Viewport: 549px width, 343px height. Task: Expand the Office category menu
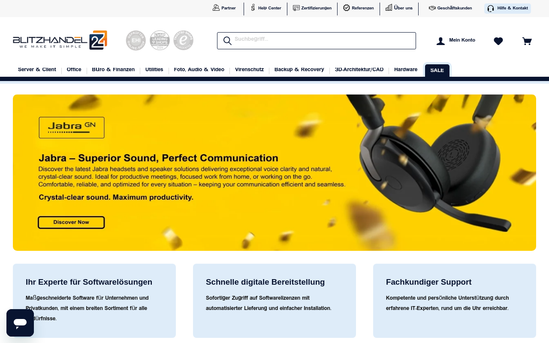74,69
